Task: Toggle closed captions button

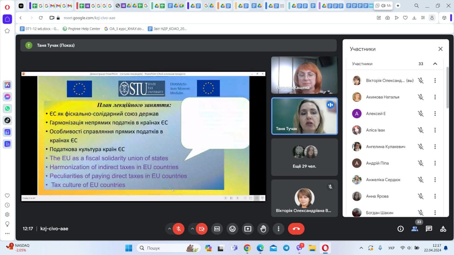Action: (217, 229)
